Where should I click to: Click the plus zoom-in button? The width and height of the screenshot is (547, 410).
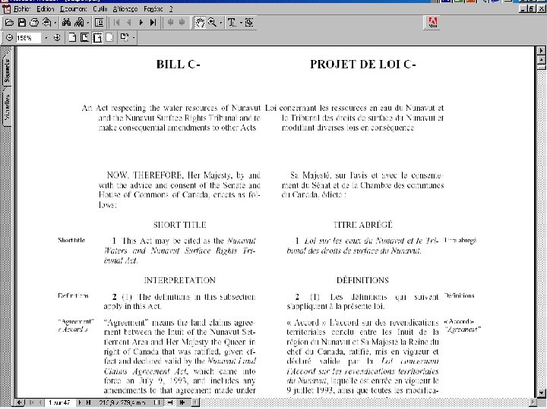tap(57, 37)
